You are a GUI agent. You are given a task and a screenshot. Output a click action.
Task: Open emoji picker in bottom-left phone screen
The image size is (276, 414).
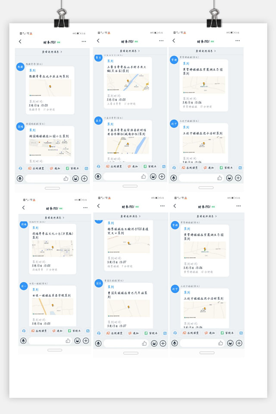(77, 341)
